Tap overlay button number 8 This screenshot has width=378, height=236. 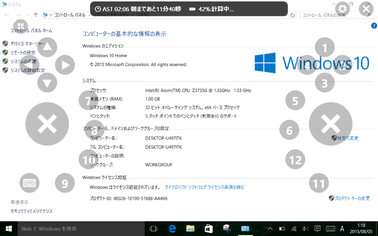[94, 130]
